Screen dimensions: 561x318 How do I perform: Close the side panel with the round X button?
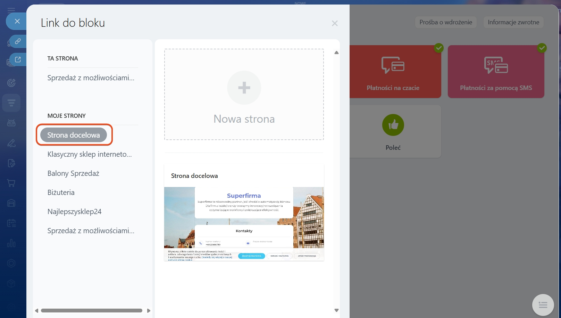pyautogui.click(x=17, y=21)
